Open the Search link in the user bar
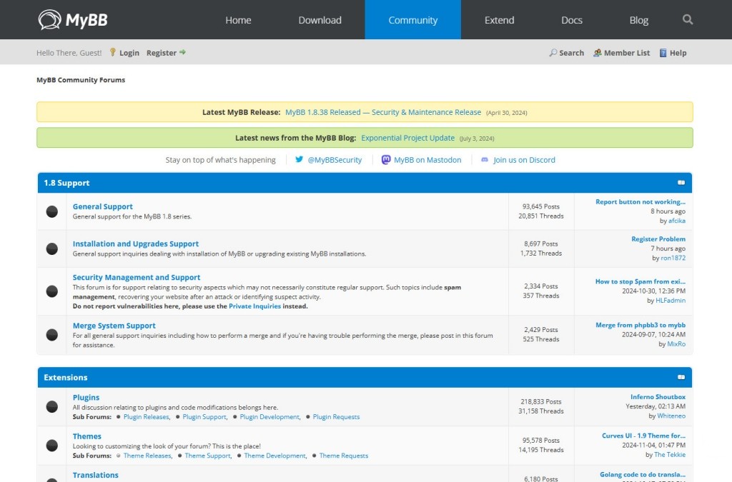The width and height of the screenshot is (732, 482). 571,53
